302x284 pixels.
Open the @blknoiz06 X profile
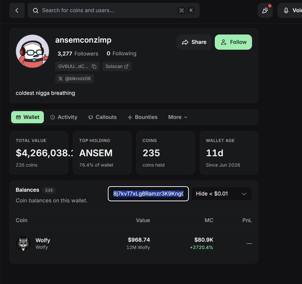click(75, 79)
